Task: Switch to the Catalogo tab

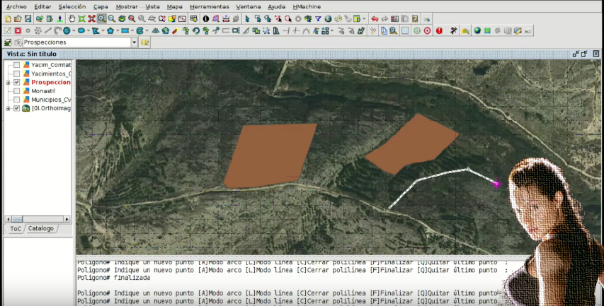Action: click(x=40, y=228)
